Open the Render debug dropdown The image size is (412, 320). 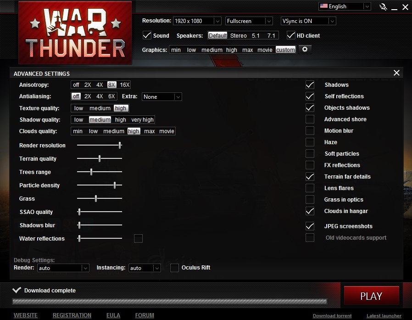tap(63, 268)
